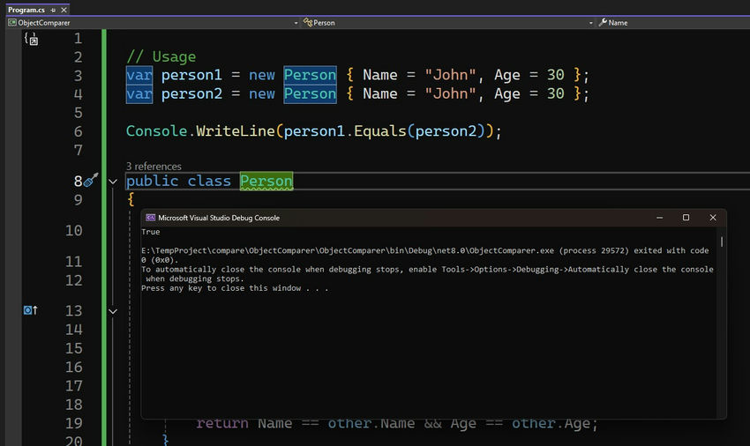This screenshot has width=750, height=446.
Task: Click the Person type on line 4
Action: [x=310, y=93]
